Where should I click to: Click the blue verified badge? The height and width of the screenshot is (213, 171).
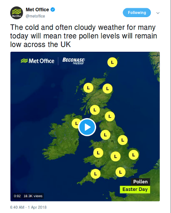(x=53, y=9)
